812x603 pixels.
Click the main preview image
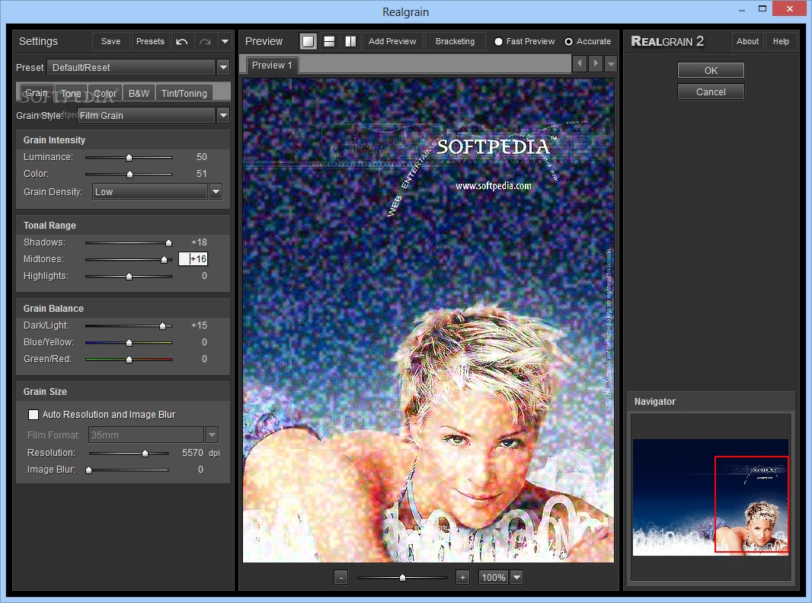coord(428,320)
